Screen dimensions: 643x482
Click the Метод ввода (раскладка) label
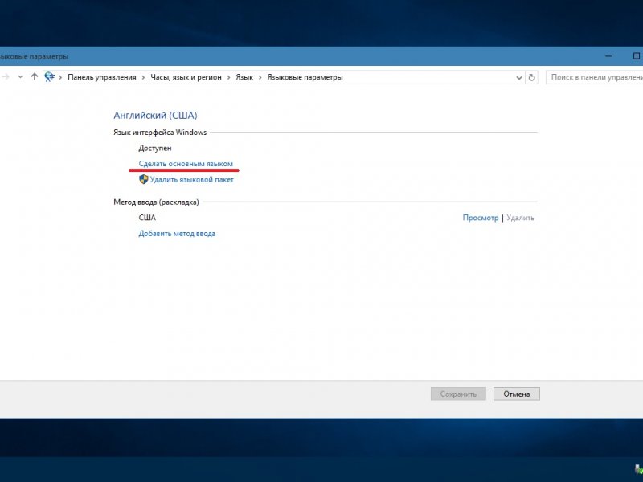[x=156, y=202]
